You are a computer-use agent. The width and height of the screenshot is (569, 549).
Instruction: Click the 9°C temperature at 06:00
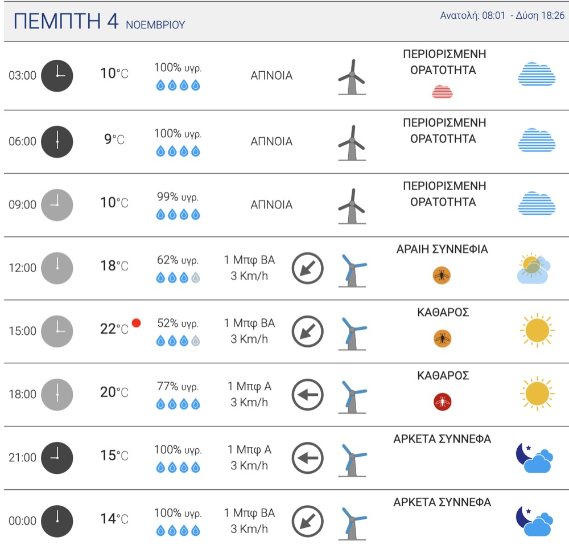pos(114,139)
